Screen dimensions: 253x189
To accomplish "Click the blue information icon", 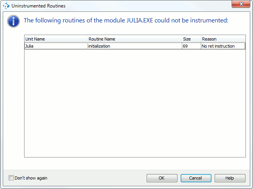I will [13, 21].
